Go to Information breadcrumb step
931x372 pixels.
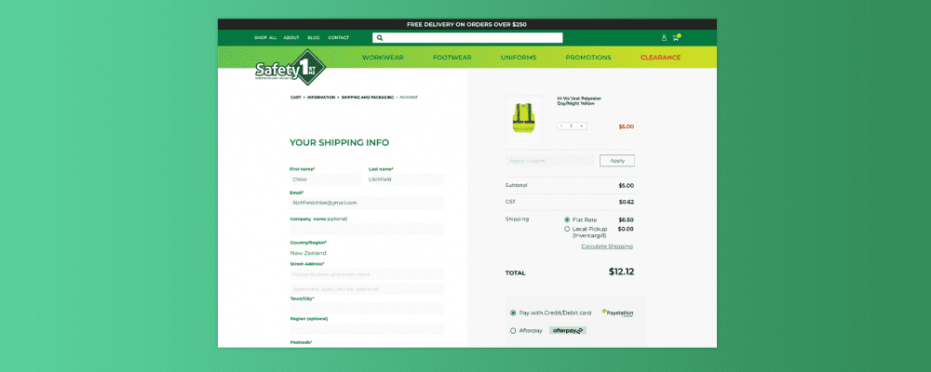pos(320,97)
